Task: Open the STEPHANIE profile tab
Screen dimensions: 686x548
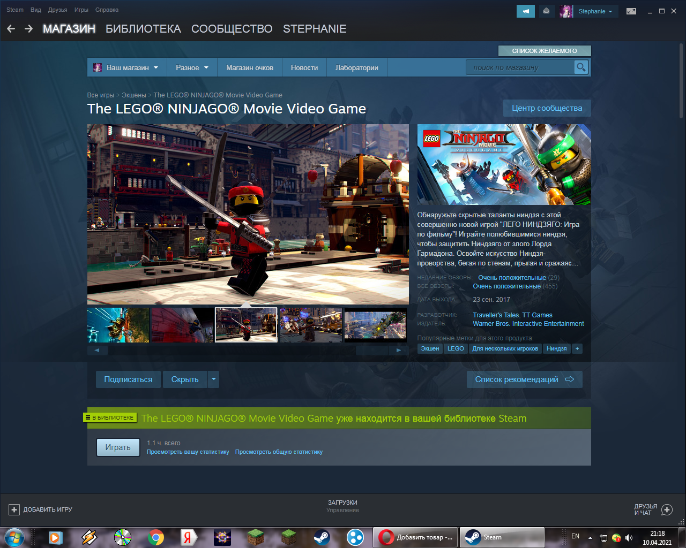Action: (315, 29)
